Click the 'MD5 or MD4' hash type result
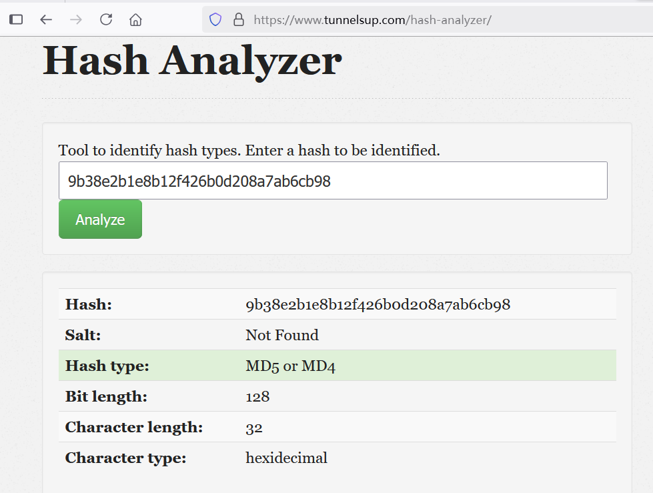Image resolution: width=653 pixels, height=493 pixels. click(x=290, y=366)
